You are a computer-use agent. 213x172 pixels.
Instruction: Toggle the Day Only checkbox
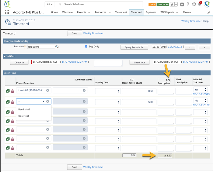click(86, 46)
